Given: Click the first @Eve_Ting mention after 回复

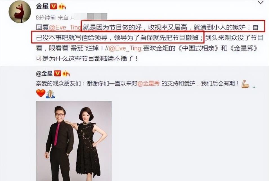Looking at the screenshot, I should click(x=65, y=28).
